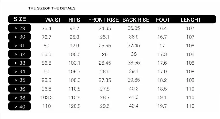Click the size 35 black pill

20,80
